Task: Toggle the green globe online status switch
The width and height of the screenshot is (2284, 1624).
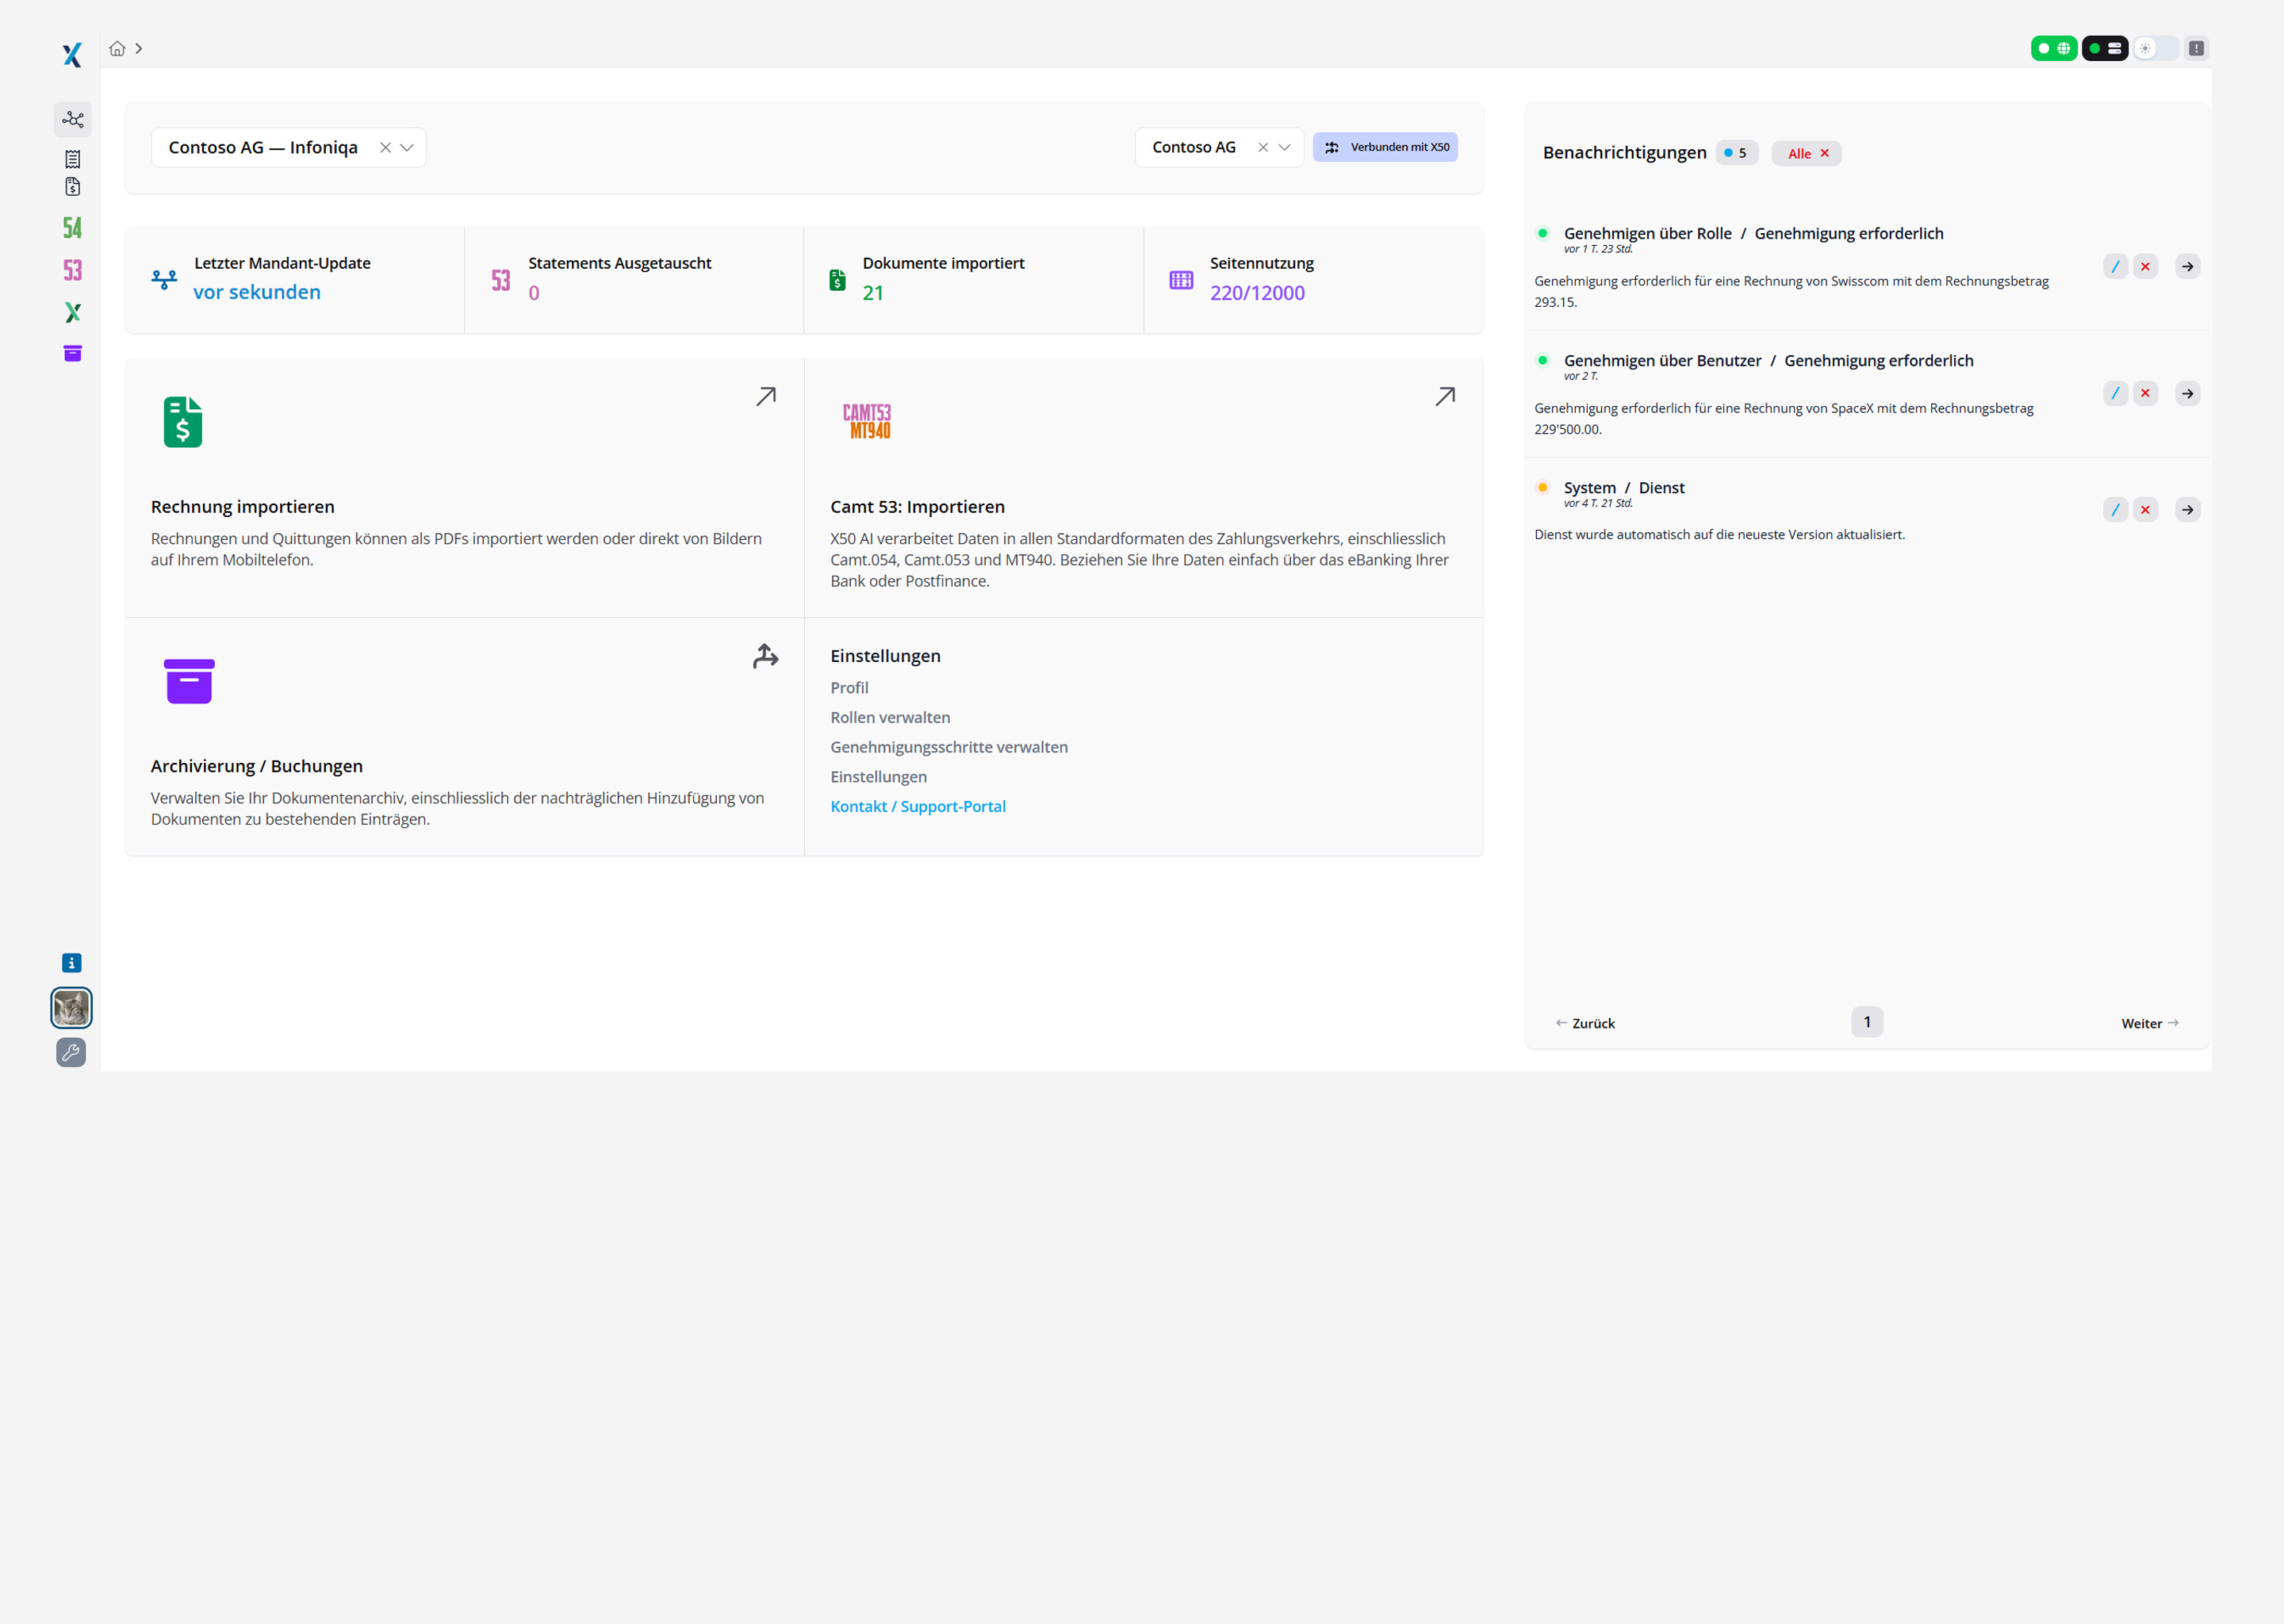Action: tap(2054, 48)
